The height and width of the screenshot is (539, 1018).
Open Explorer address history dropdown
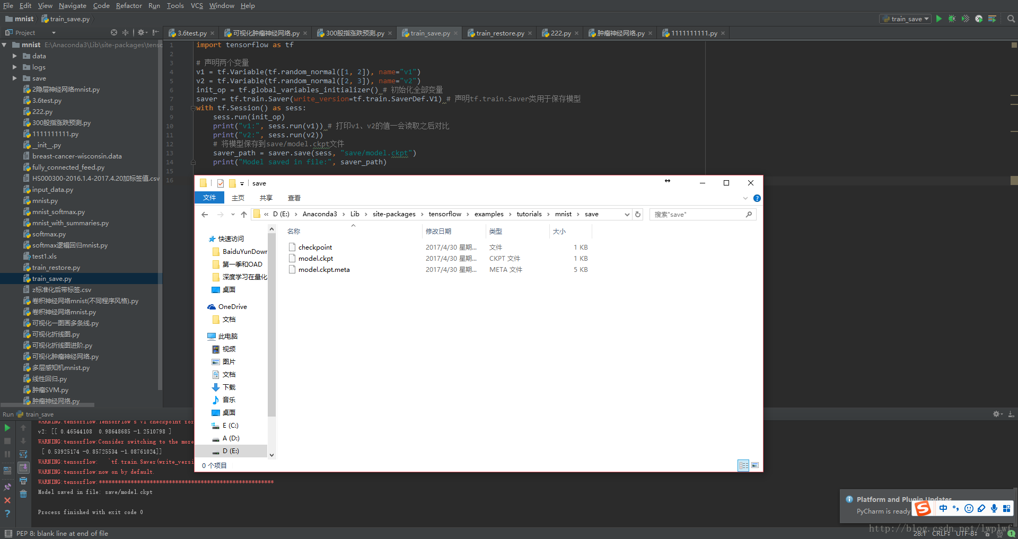pyautogui.click(x=627, y=214)
